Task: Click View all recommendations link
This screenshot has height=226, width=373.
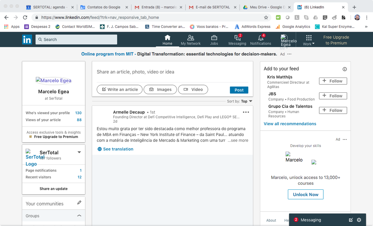Action: click(x=290, y=124)
